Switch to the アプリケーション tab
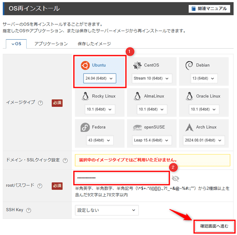The height and width of the screenshot is (235, 237). coord(51,44)
